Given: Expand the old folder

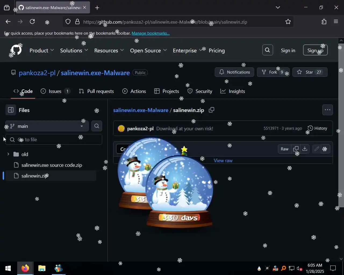Looking at the screenshot, I should pos(8,154).
